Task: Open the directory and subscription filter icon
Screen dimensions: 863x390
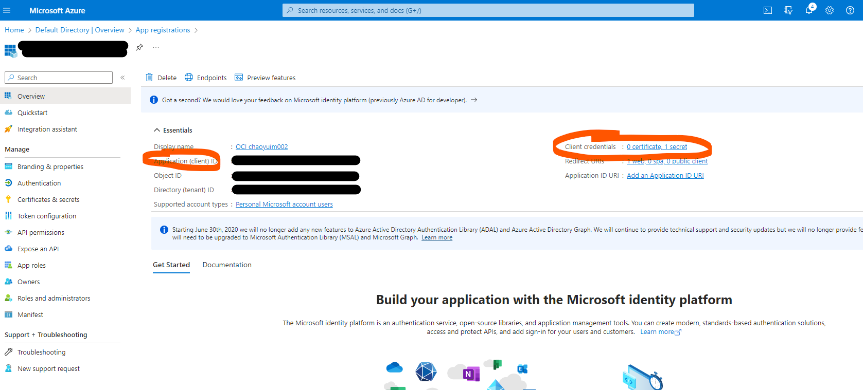Action: 788,10
